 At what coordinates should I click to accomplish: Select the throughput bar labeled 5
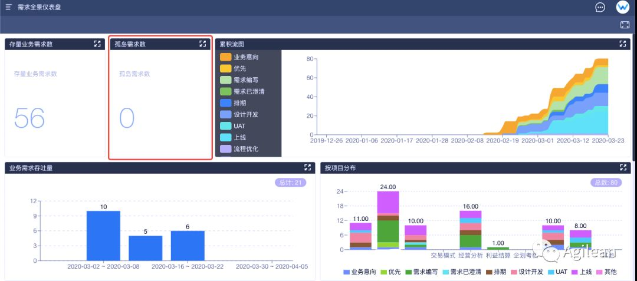point(146,248)
